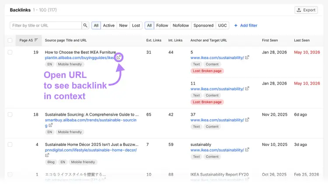The image size is (328, 184).
Task: Open ikea.com/sustainability link under anchor 5
Action: coord(217,58)
